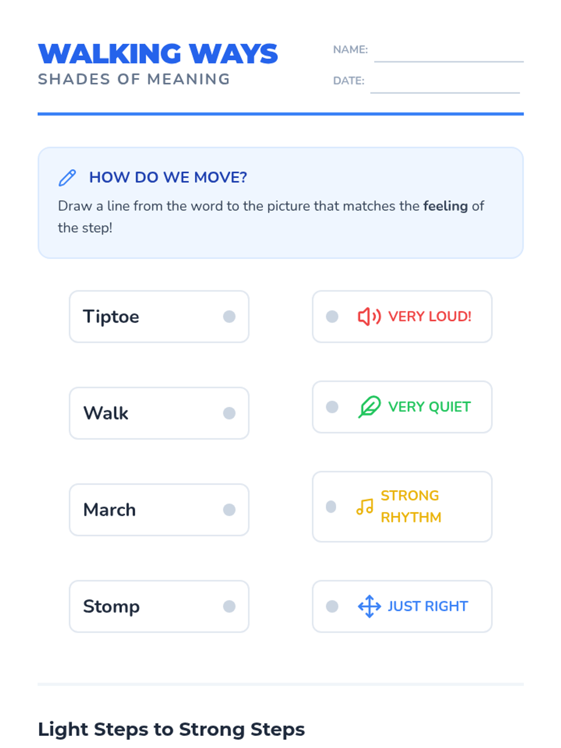Click the green feather Very Quiet icon
561x748 pixels.
(x=369, y=407)
